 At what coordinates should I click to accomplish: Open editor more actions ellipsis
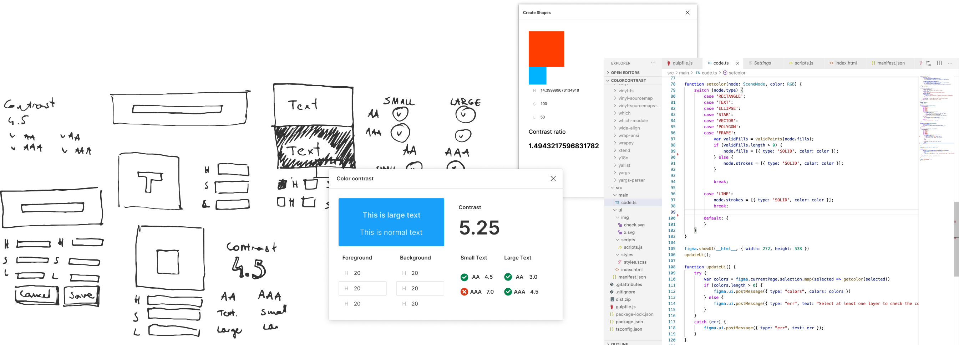tap(950, 63)
